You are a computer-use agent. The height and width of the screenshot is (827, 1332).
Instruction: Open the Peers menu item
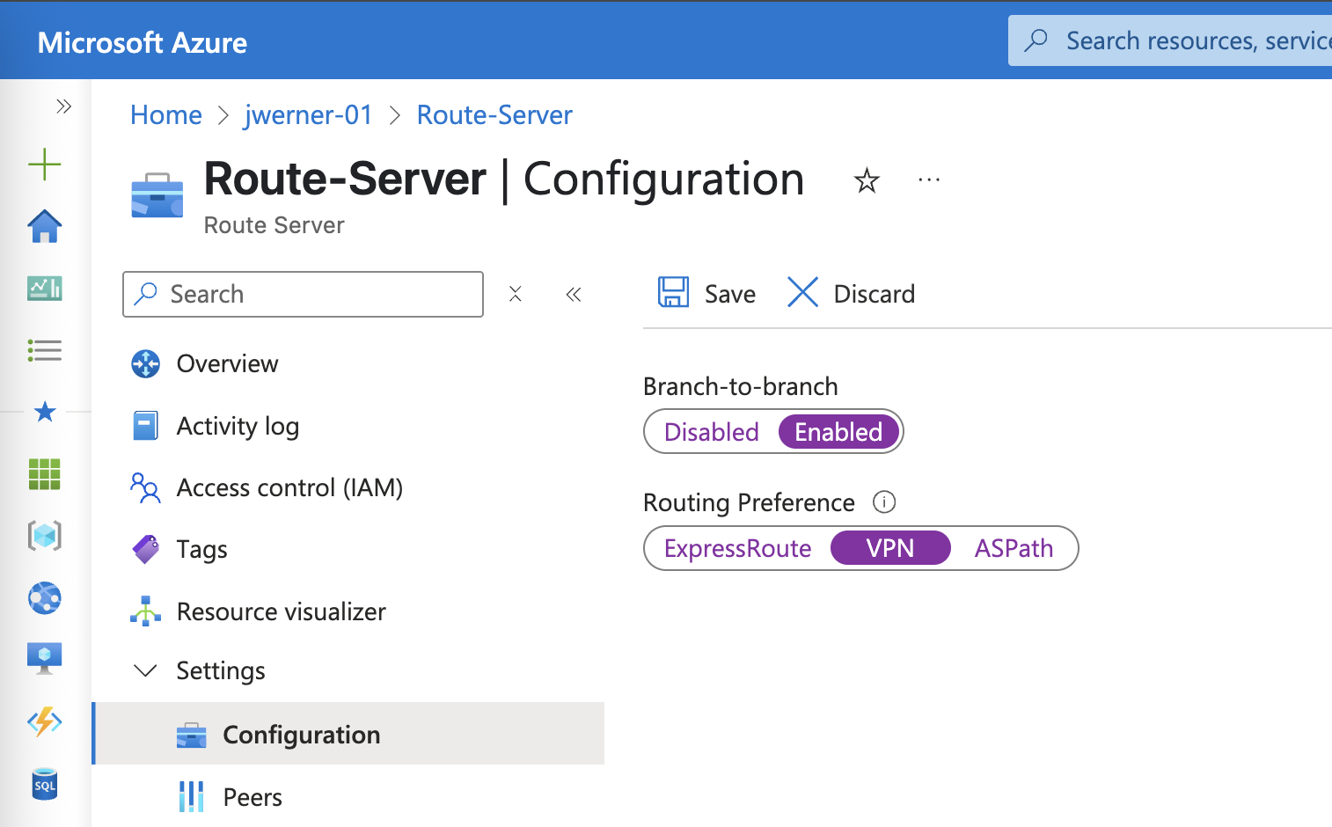pyautogui.click(x=252, y=797)
